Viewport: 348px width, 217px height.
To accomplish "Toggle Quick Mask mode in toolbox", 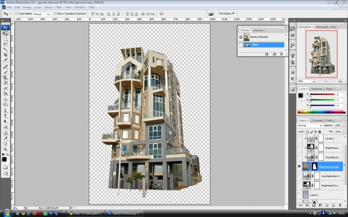I will pyautogui.click(x=5, y=167).
